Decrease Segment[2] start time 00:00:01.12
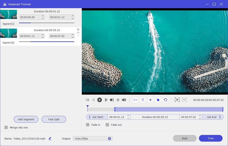Image resolution: width=228 pixels, height=146 pixels. pyautogui.click(x=42, y=37)
